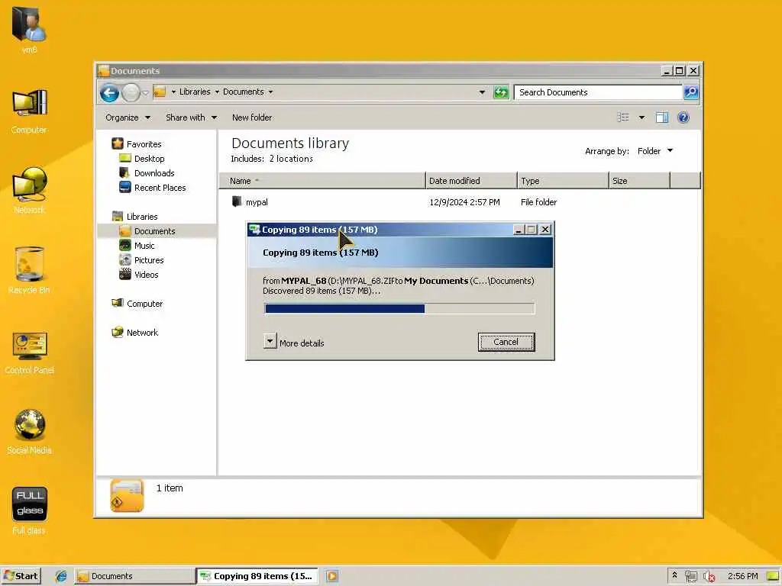
Task: Click the muted volume tray icon
Action: click(x=709, y=576)
